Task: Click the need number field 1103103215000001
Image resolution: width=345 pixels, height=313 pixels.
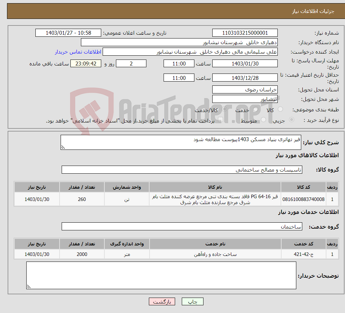Action: pos(245,33)
